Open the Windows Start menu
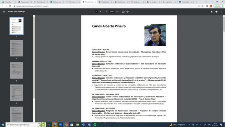This screenshot has height=127, width=225. [x=3, y=125]
